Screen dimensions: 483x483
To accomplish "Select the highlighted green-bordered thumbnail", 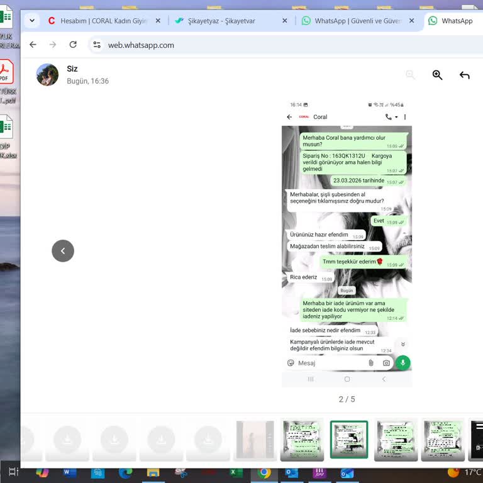I will click(x=349, y=440).
